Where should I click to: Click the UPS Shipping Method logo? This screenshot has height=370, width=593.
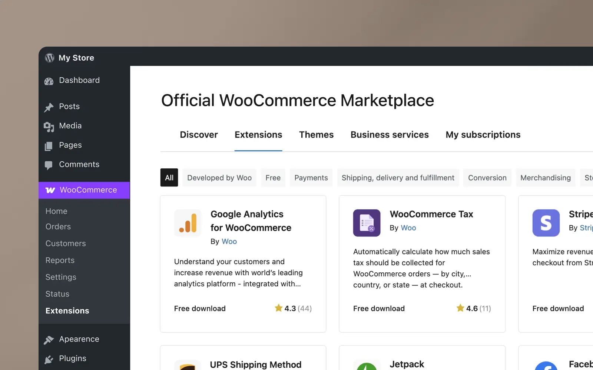coord(188,365)
